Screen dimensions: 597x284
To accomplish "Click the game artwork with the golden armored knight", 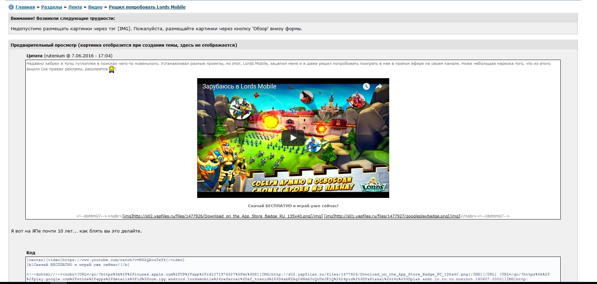I will click(x=293, y=138).
